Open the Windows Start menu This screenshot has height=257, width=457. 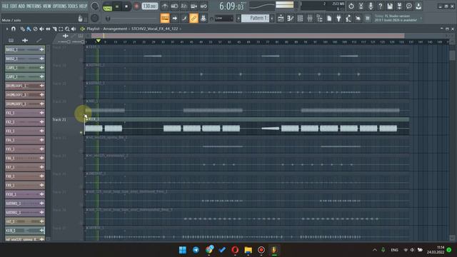pyautogui.click(x=183, y=250)
